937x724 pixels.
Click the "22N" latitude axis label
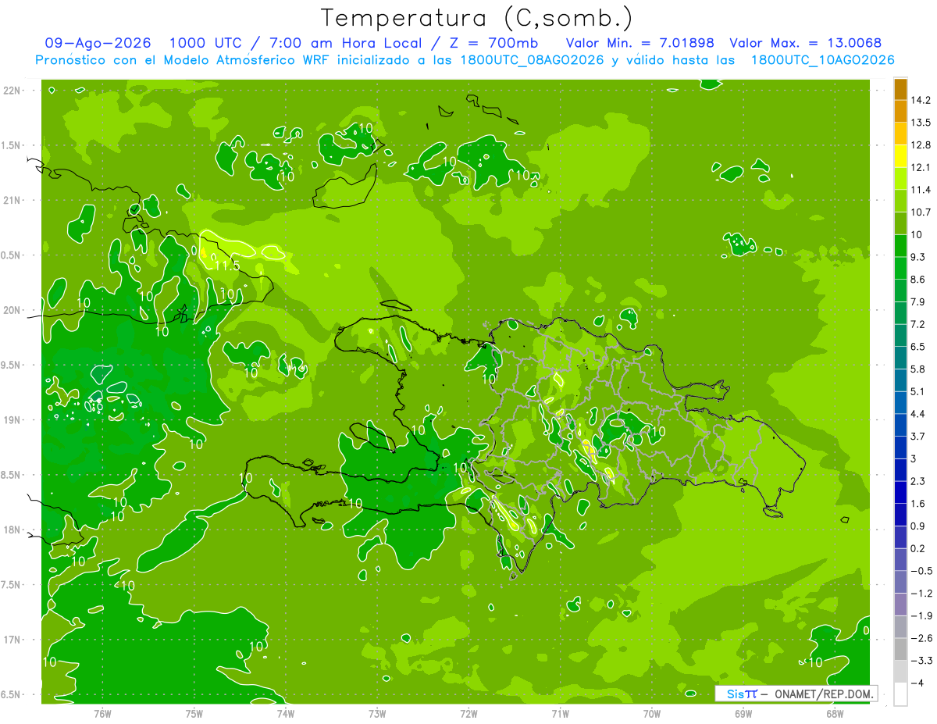pos(13,91)
